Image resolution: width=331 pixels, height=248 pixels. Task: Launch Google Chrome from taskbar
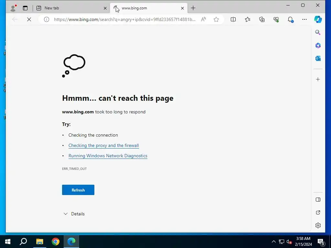pyautogui.click(x=56, y=242)
